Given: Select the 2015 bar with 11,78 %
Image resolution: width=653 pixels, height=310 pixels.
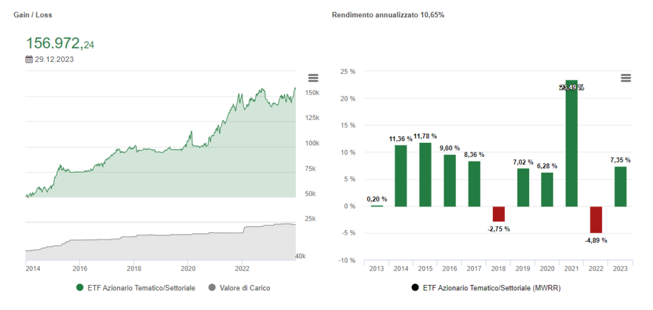Looking at the screenshot, I should tap(425, 174).
